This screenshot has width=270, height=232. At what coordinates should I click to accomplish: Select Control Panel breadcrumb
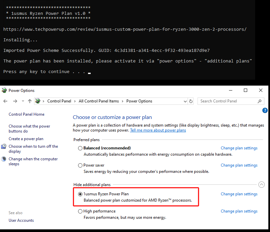click(59, 101)
